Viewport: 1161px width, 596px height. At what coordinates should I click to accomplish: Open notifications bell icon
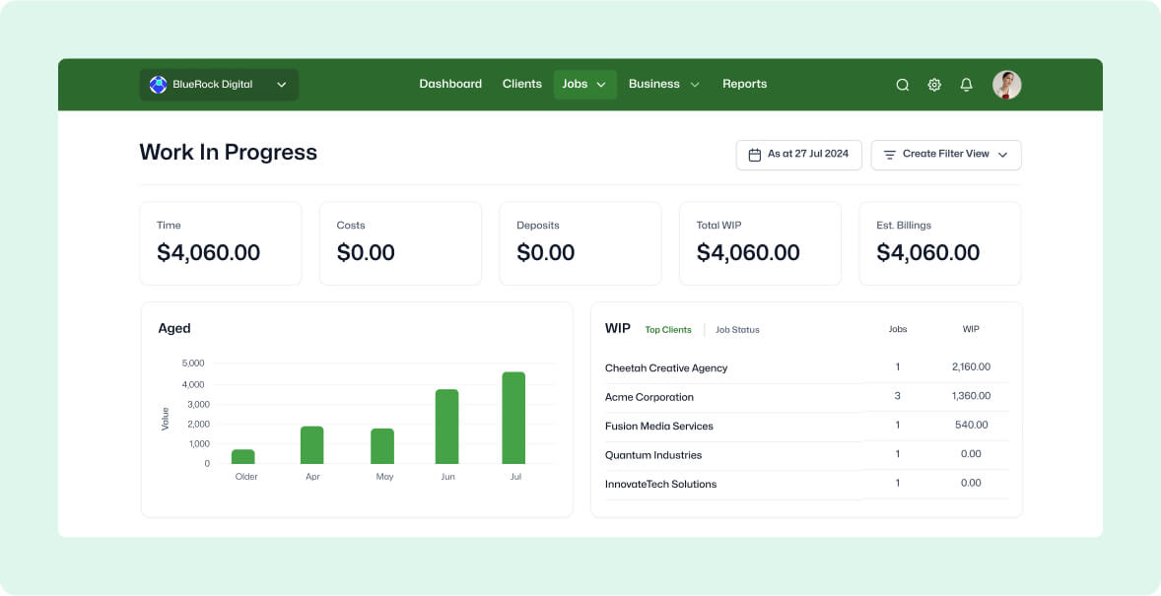pos(966,85)
